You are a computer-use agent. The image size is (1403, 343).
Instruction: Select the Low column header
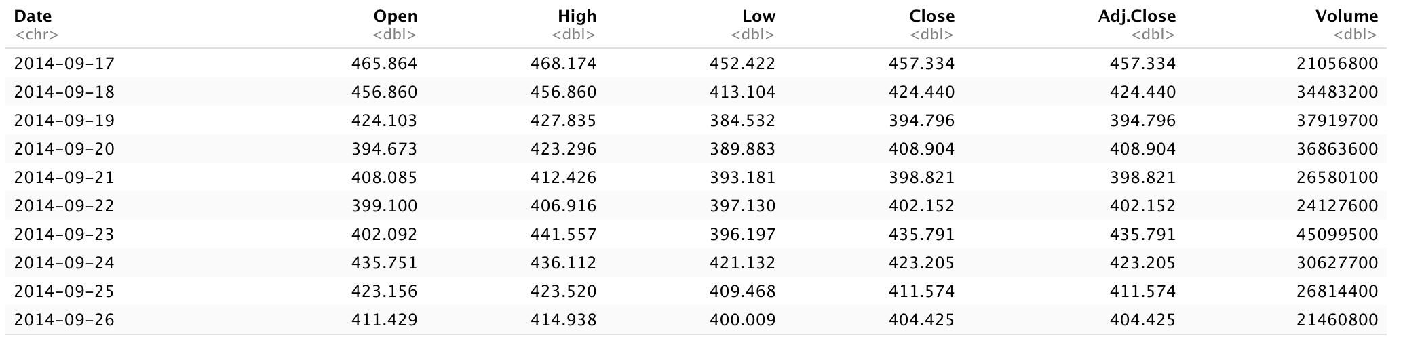(759, 16)
